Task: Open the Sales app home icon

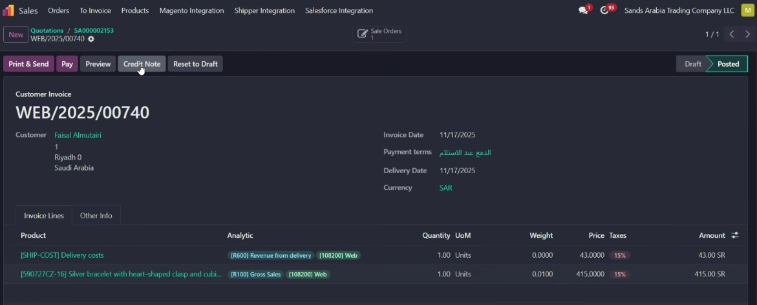Action: click(8, 10)
